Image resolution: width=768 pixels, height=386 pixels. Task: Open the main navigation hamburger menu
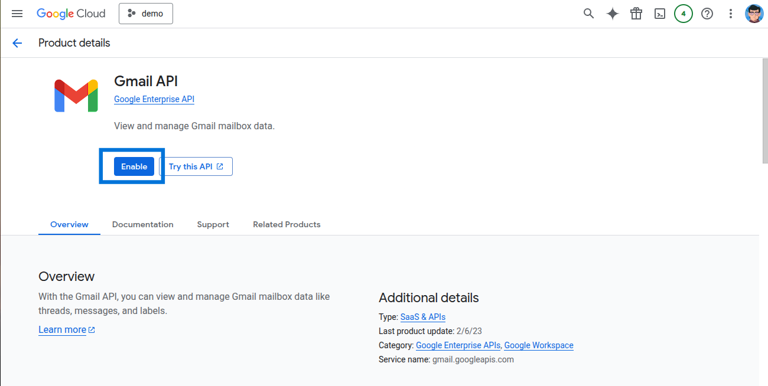[17, 14]
